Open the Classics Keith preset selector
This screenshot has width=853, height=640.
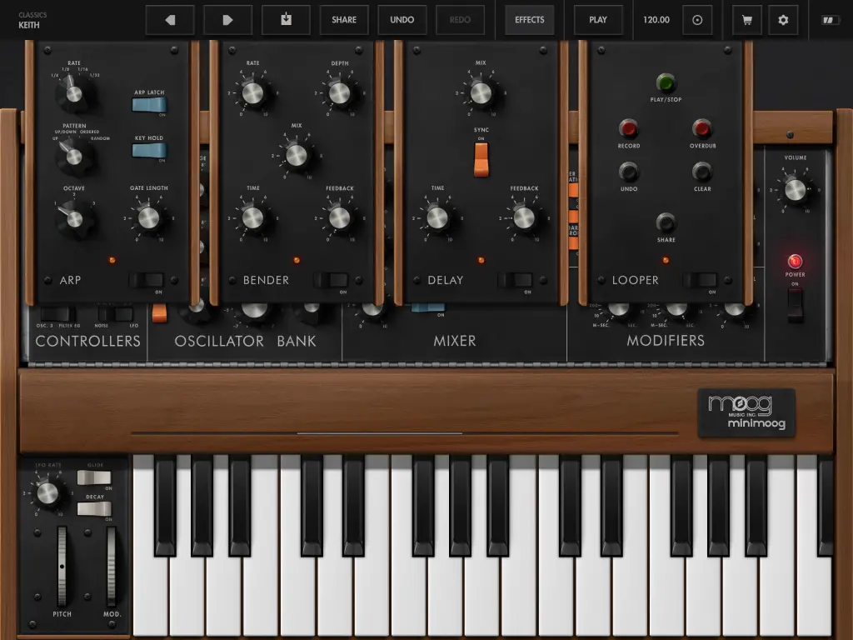pyautogui.click(x=33, y=20)
